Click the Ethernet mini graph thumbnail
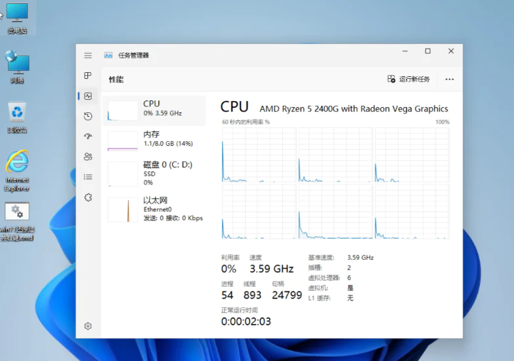This screenshot has height=361, width=514. (x=123, y=209)
